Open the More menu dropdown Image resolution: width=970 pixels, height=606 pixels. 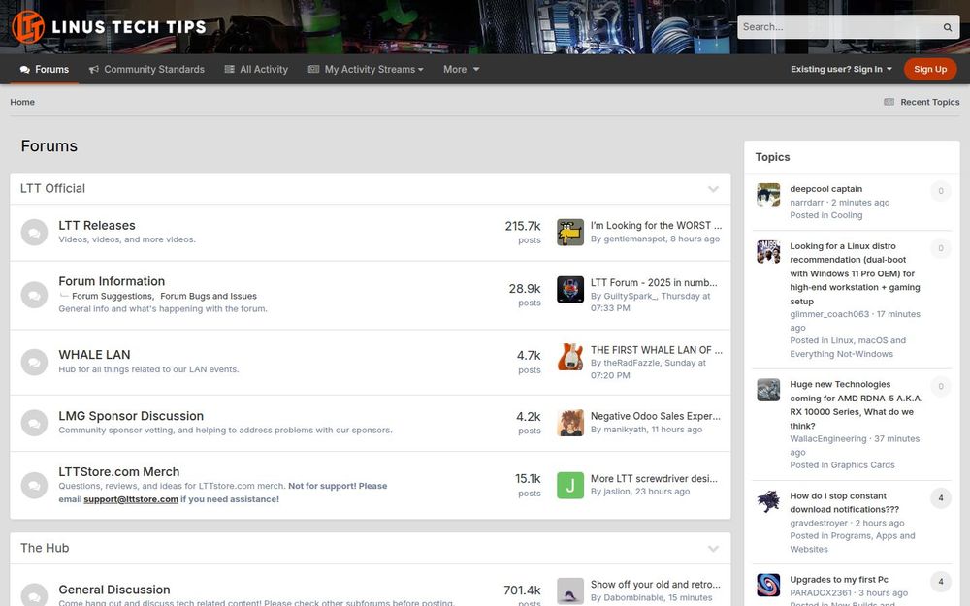[461, 69]
